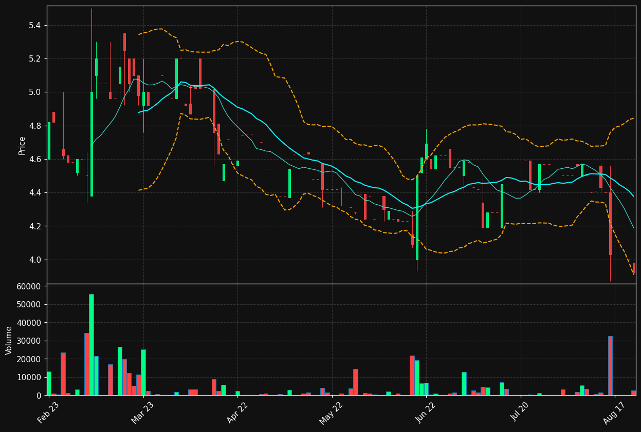This screenshot has width=641, height=432.
Task: Click the 50000 volume tick label
Action: (30, 305)
